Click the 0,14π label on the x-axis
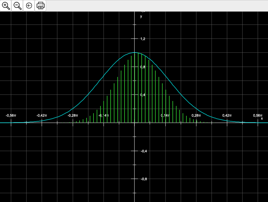This screenshot has height=202, width=268. [x=165, y=116]
